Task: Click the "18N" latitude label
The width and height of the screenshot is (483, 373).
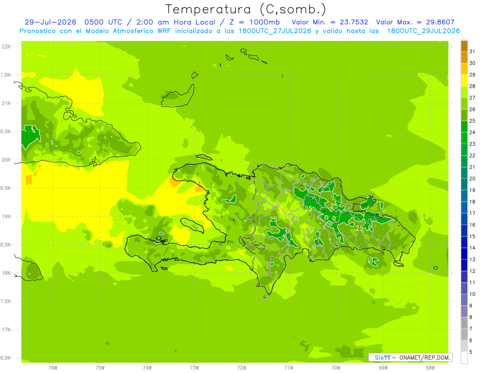Action: tap(7, 273)
